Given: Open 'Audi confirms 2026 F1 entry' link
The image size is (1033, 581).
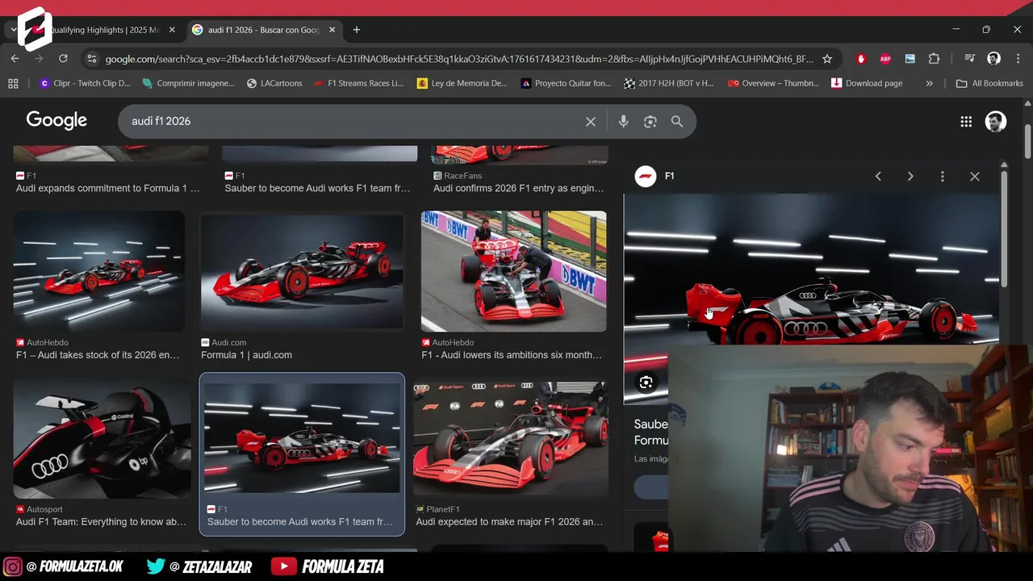Looking at the screenshot, I should tap(518, 188).
